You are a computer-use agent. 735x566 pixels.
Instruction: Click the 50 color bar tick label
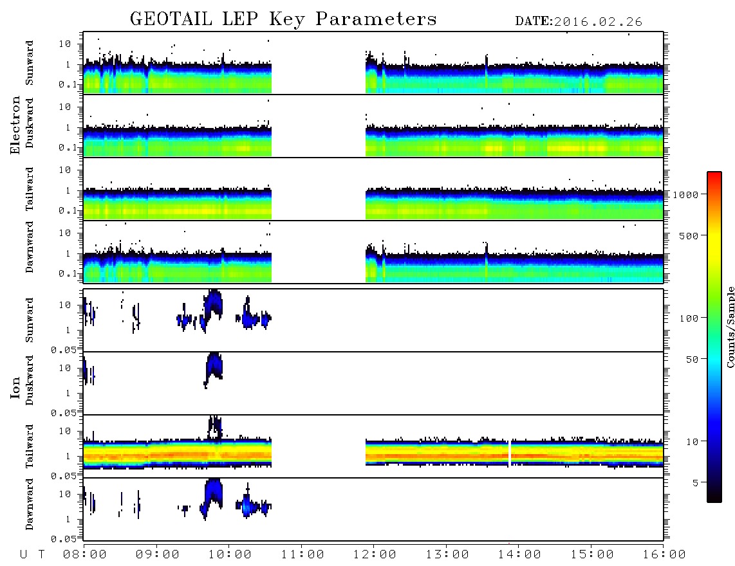coord(693,360)
